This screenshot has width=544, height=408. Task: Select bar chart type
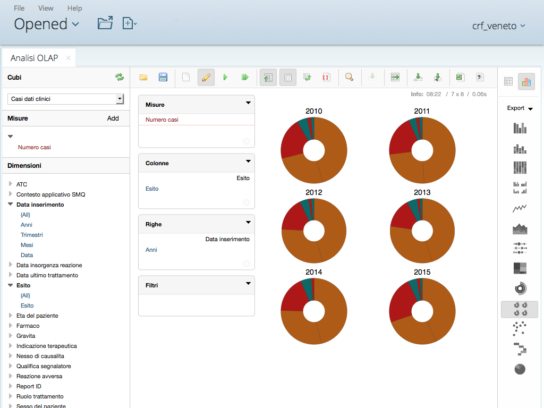[520, 128]
